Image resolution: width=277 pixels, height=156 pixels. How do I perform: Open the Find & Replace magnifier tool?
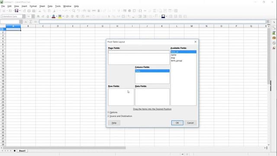tap(74, 11)
